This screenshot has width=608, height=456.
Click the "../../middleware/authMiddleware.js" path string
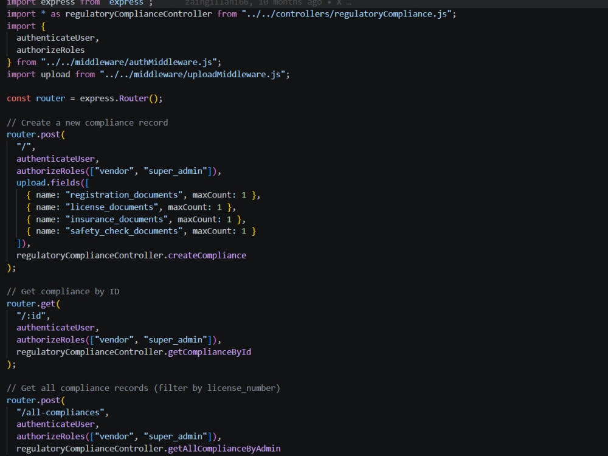pos(129,62)
